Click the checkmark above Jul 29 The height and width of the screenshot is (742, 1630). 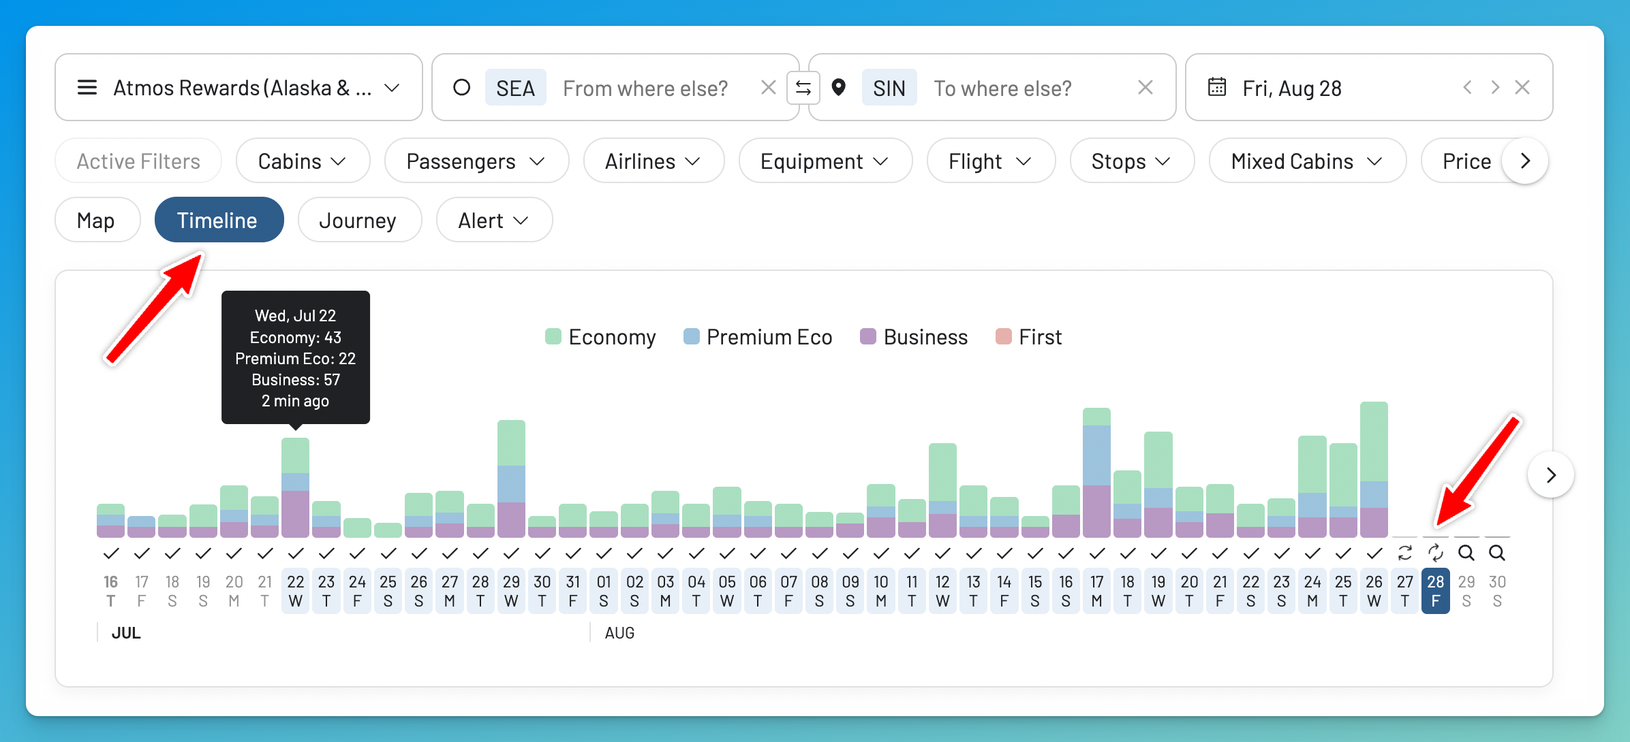pos(511,553)
